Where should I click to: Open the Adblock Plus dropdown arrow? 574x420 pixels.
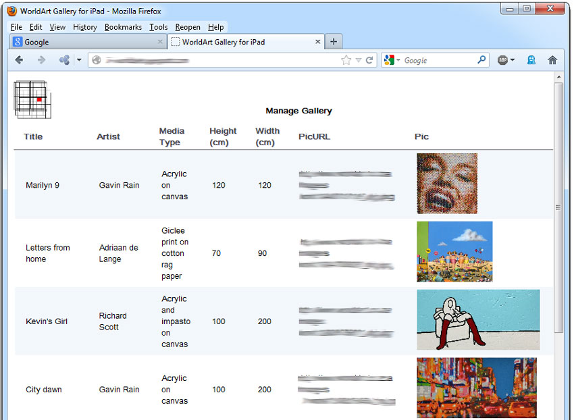coord(513,59)
